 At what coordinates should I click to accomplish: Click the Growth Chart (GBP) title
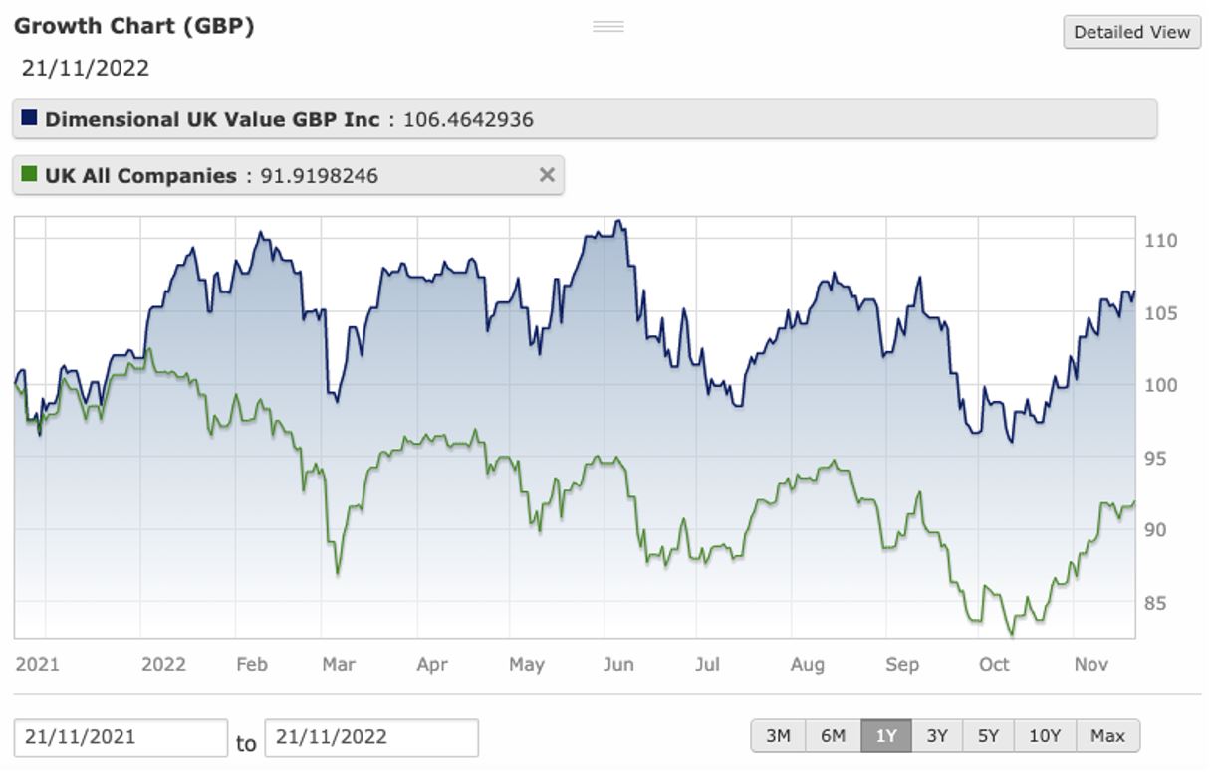134,27
